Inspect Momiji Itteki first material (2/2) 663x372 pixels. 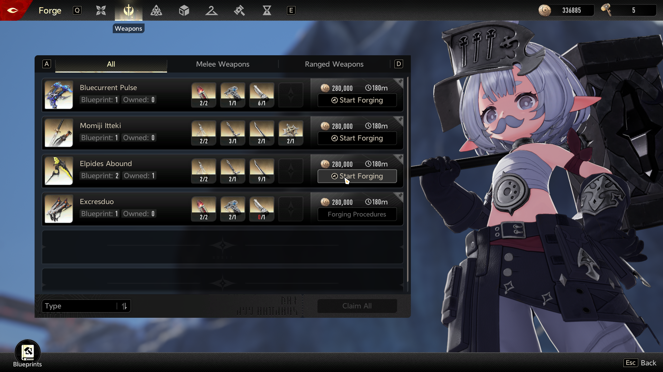click(204, 133)
